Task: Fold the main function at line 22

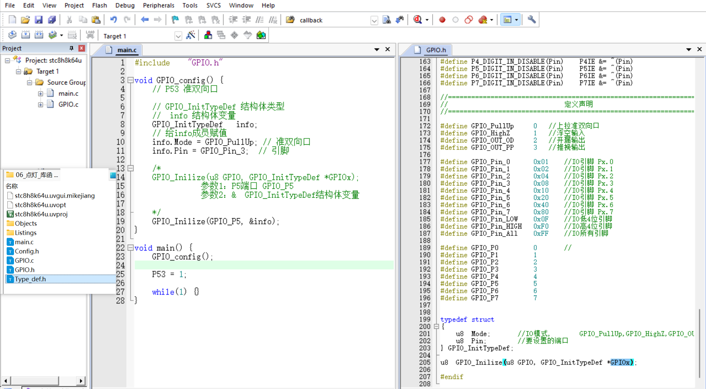Action: [130, 248]
